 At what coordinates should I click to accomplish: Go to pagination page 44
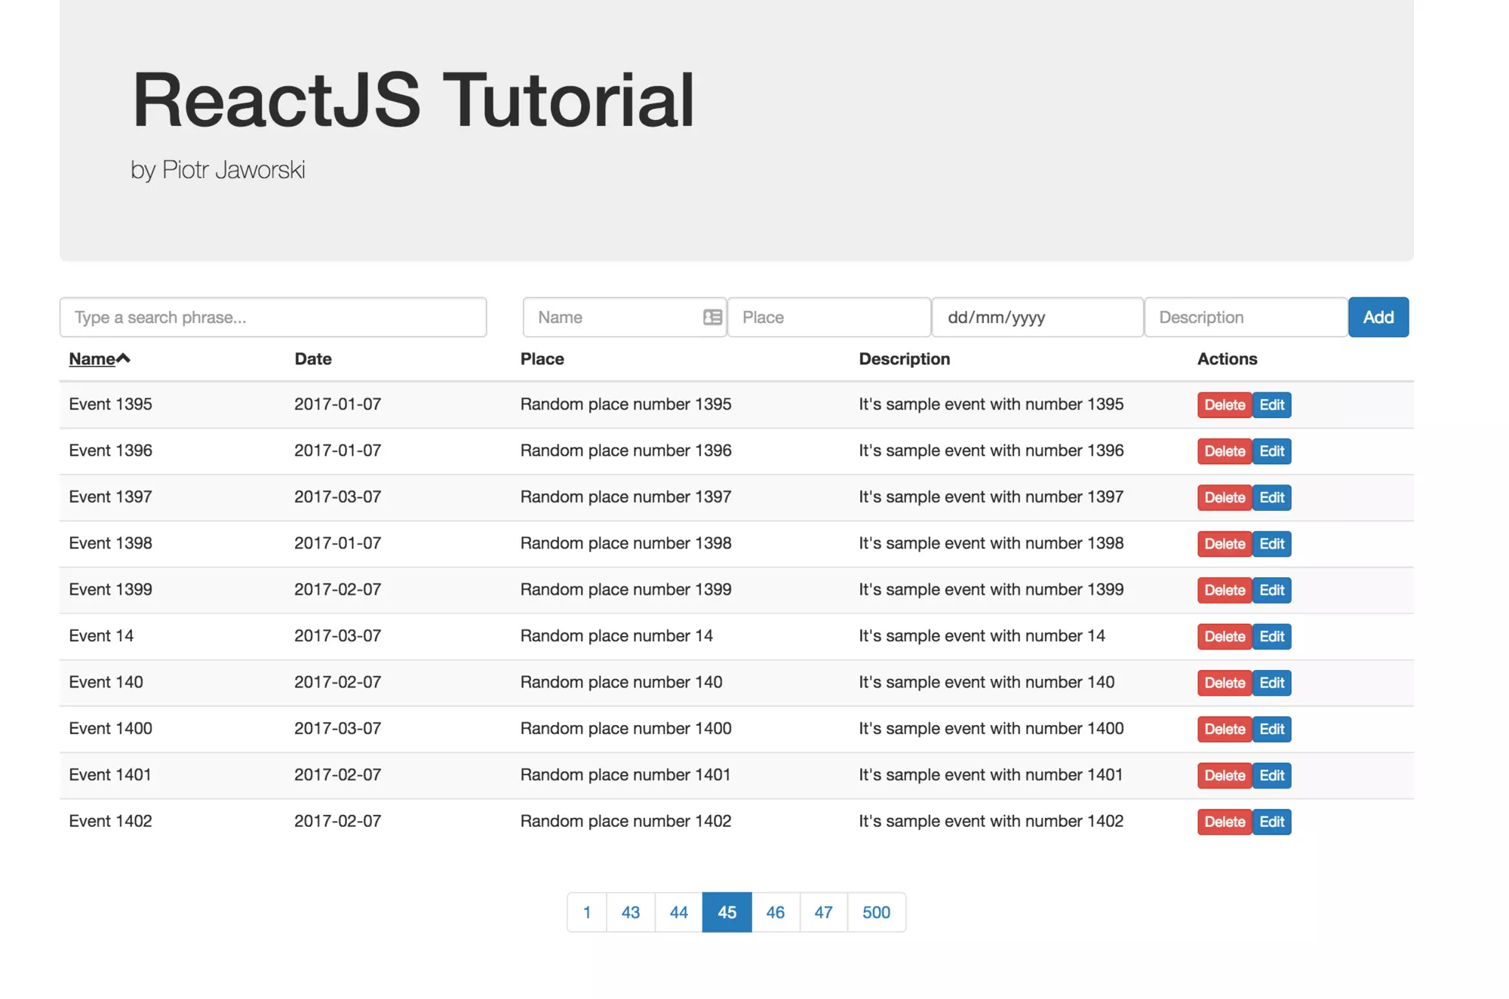[x=679, y=912]
